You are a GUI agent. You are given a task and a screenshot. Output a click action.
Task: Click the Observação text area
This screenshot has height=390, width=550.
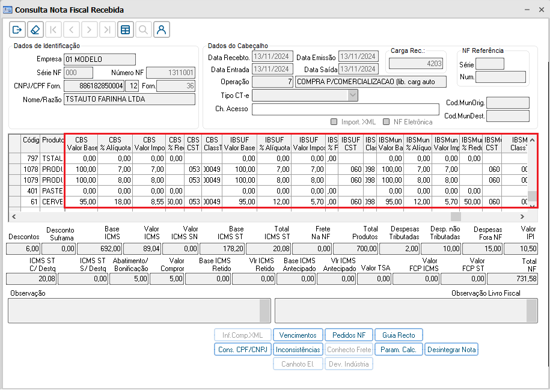[139, 311]
